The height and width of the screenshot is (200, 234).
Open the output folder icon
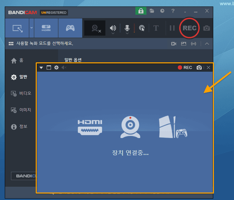tap(152, 11)
